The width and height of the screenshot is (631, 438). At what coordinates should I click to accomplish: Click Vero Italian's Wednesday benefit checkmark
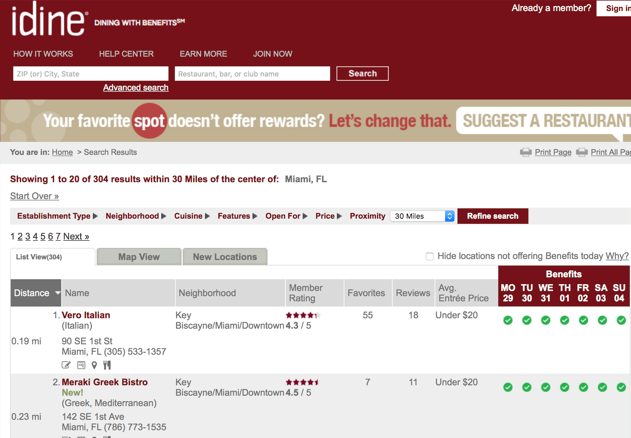point(546,320)
